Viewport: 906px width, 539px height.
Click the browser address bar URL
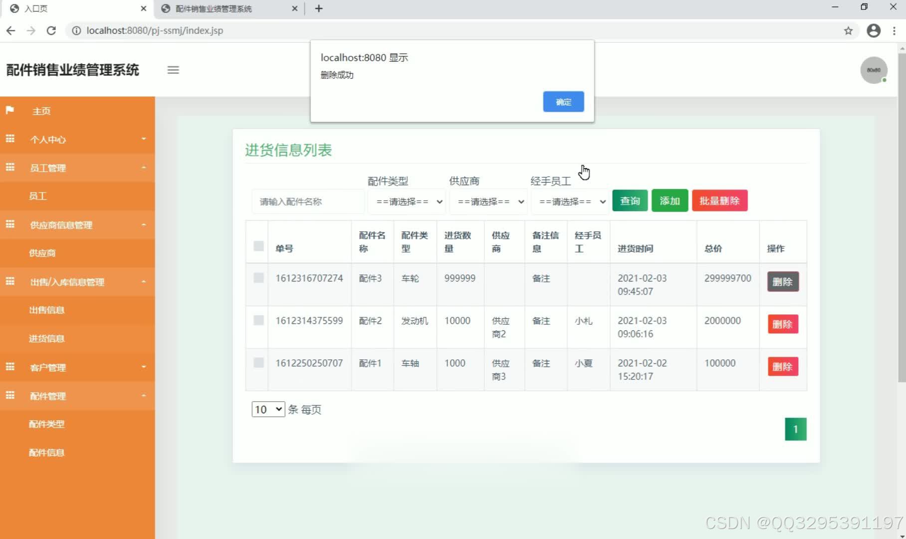[x=155, y=30]
